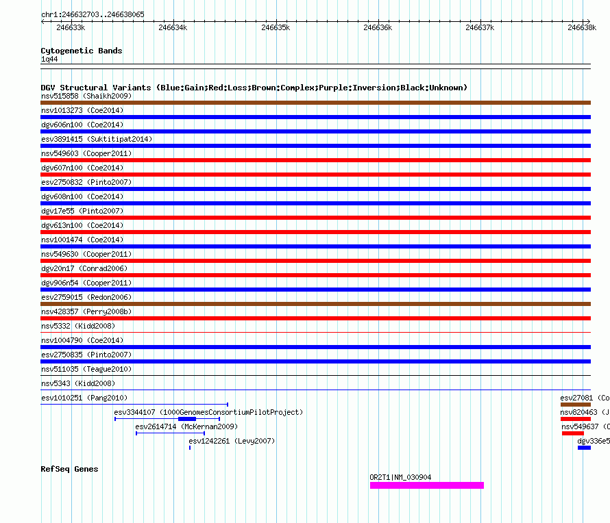This screenshot has height=523, width=610.
Task: Click the 246634k ruler label
Action: click(x=173, y=27)
